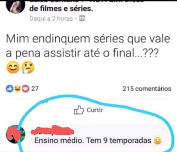Click the unamused emoji in the comment

tap(158, 141)
